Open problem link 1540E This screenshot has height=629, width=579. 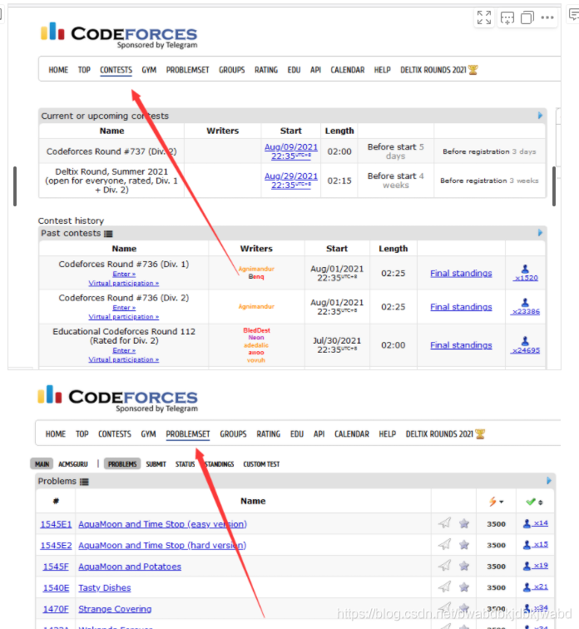[56, 587]
